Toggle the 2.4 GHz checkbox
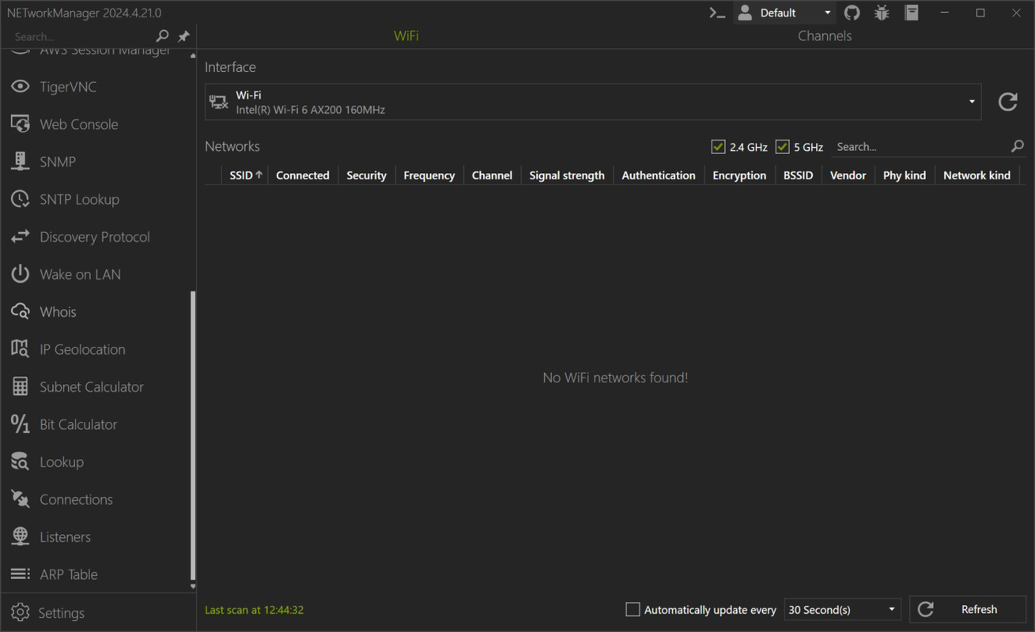 click(x=718, y=146)
